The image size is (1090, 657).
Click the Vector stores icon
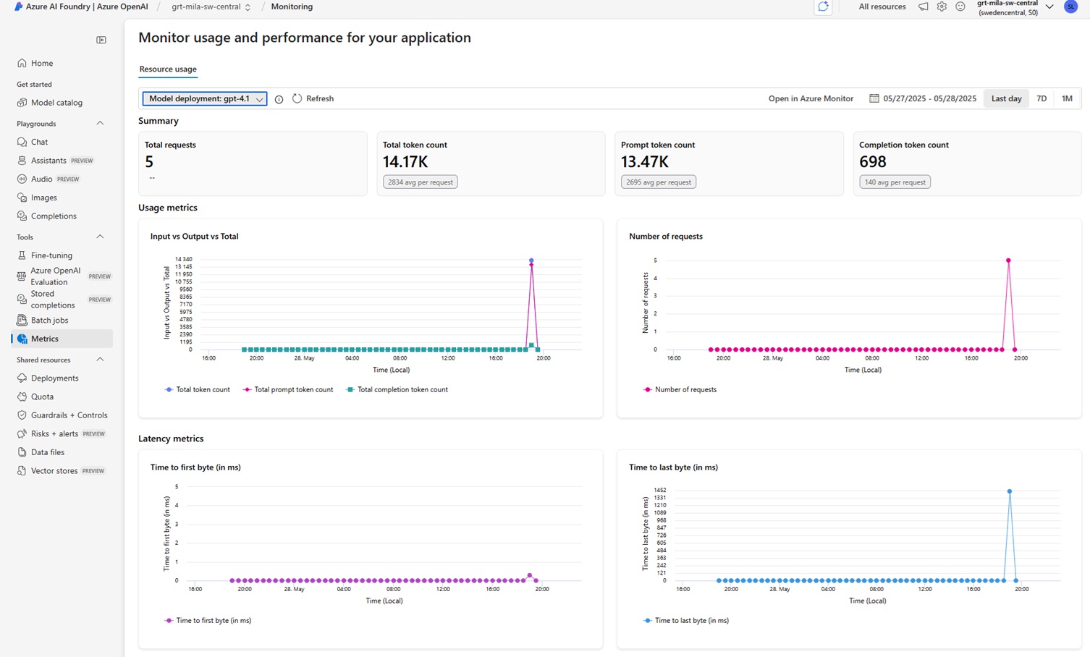pos(22,470)
